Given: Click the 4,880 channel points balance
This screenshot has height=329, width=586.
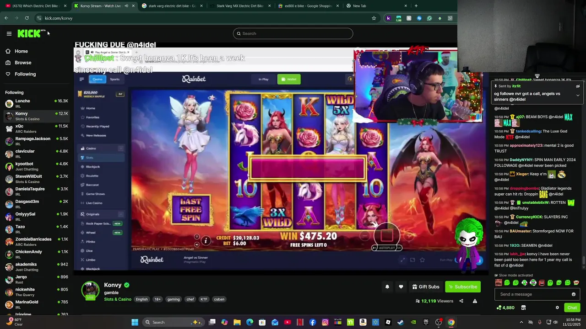Looking at the screenshot, I should 505,308.
